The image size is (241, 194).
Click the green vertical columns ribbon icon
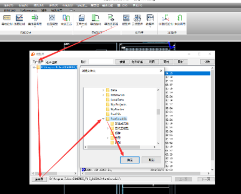[95, 18]
